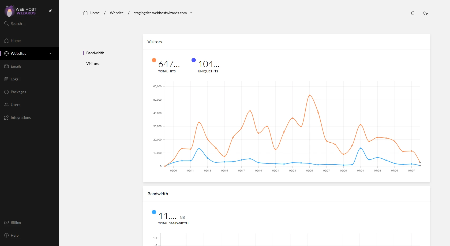Click the Emails envelope icon

6,66
